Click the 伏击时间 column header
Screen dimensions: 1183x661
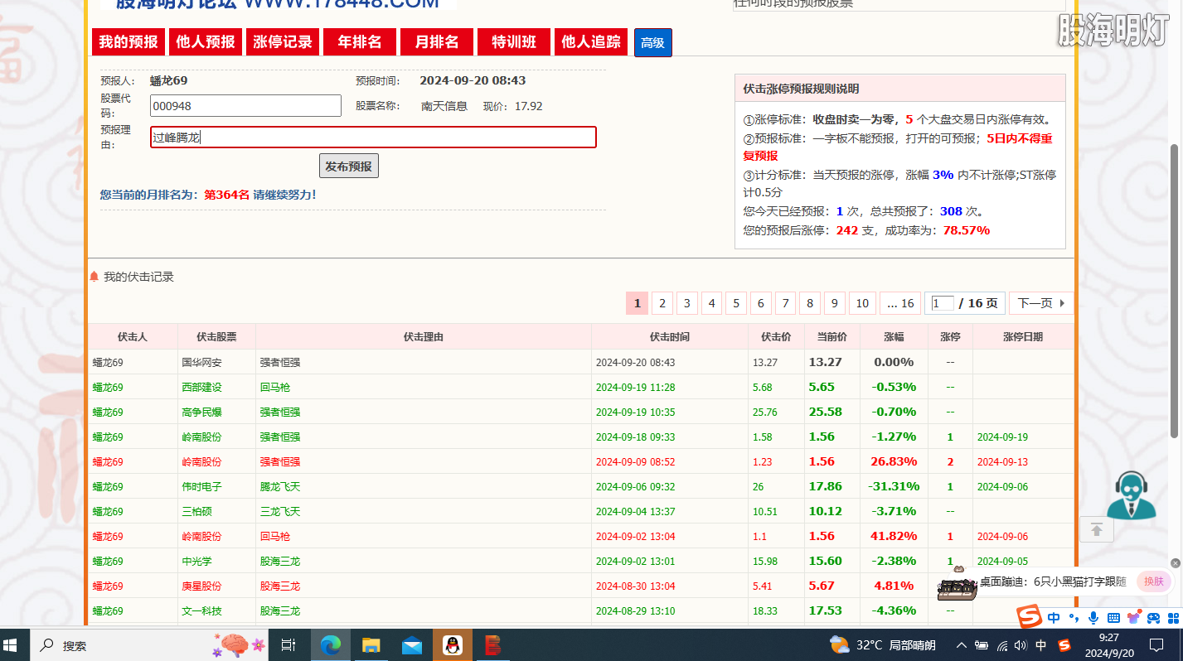tap(670, 337)
